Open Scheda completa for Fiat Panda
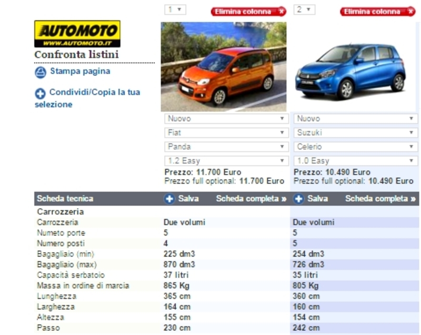This screenshot has height=335, width=421. coord(252,199)
